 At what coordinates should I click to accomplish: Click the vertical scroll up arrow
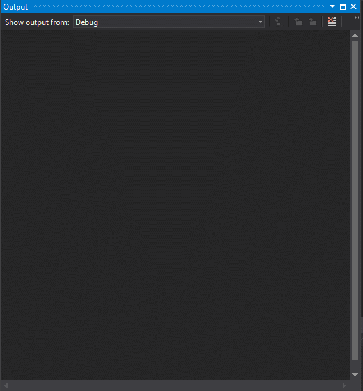click(x=355, y=35)
